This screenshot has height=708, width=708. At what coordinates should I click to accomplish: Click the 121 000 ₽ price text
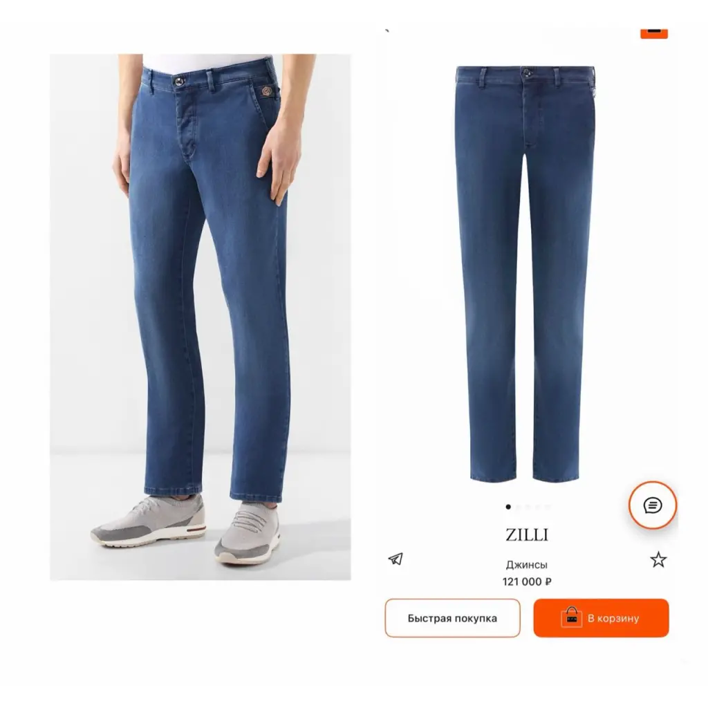pyautogui.click(x=526, y=581)
